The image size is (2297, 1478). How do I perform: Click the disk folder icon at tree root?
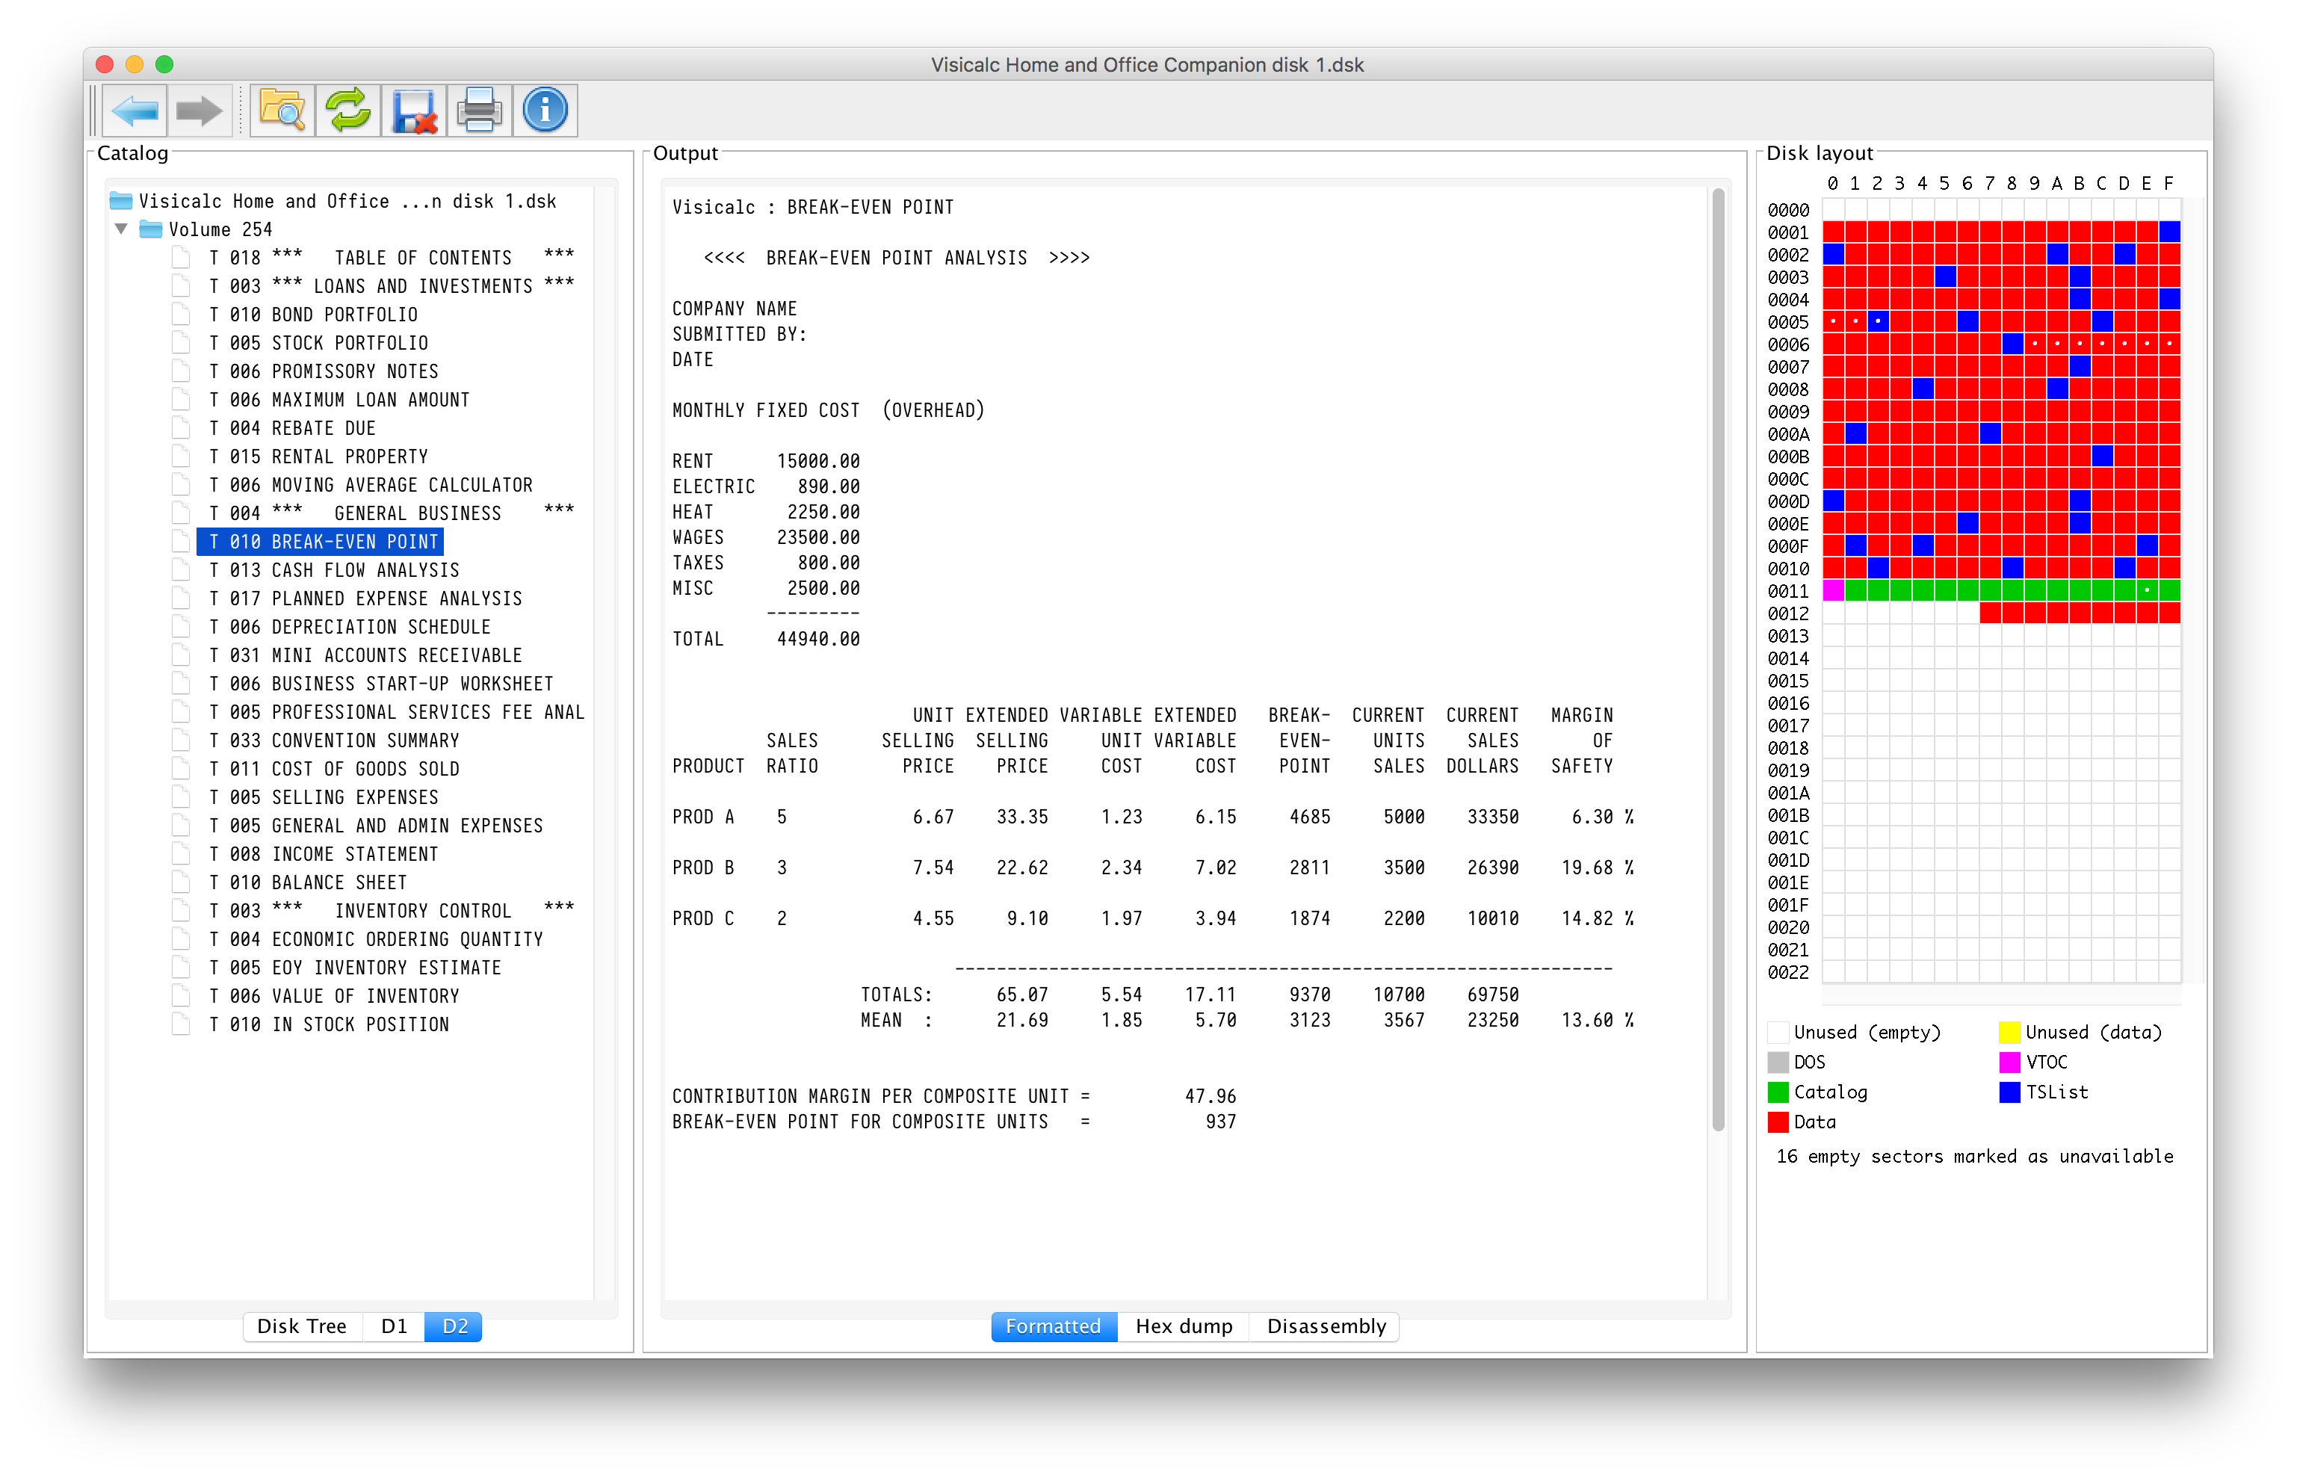pos(121,200)
